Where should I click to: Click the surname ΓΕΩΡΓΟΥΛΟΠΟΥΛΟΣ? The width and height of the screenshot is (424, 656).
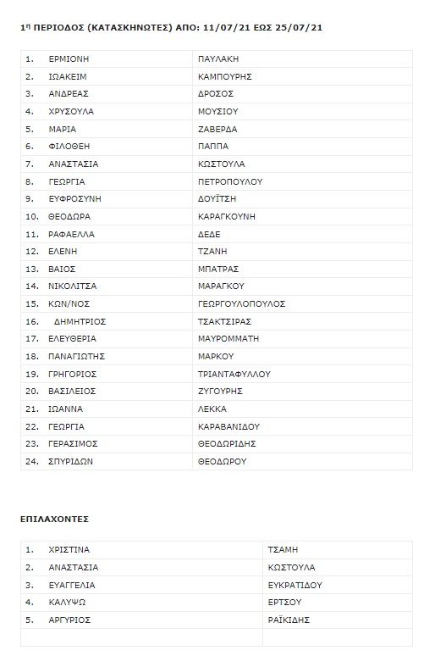(241, 303)
